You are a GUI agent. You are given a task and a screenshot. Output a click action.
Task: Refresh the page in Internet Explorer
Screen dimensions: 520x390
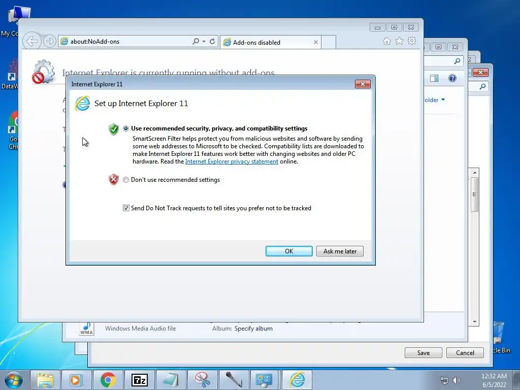(x=212, y=42)
